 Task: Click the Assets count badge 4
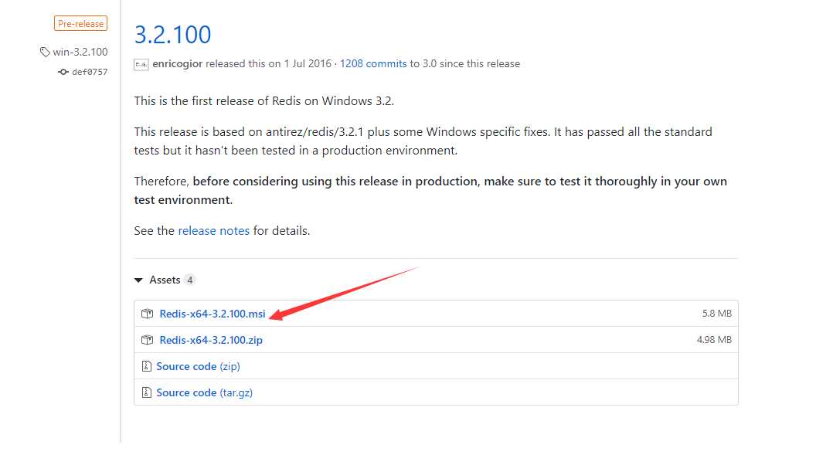(x=189, y=280)
